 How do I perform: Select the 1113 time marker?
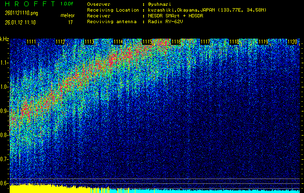[89, 42]
